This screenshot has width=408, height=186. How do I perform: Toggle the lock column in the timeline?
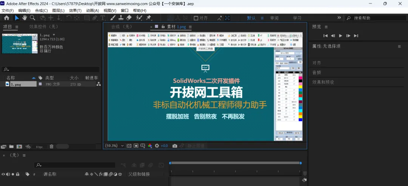click(x=18, y=174)
